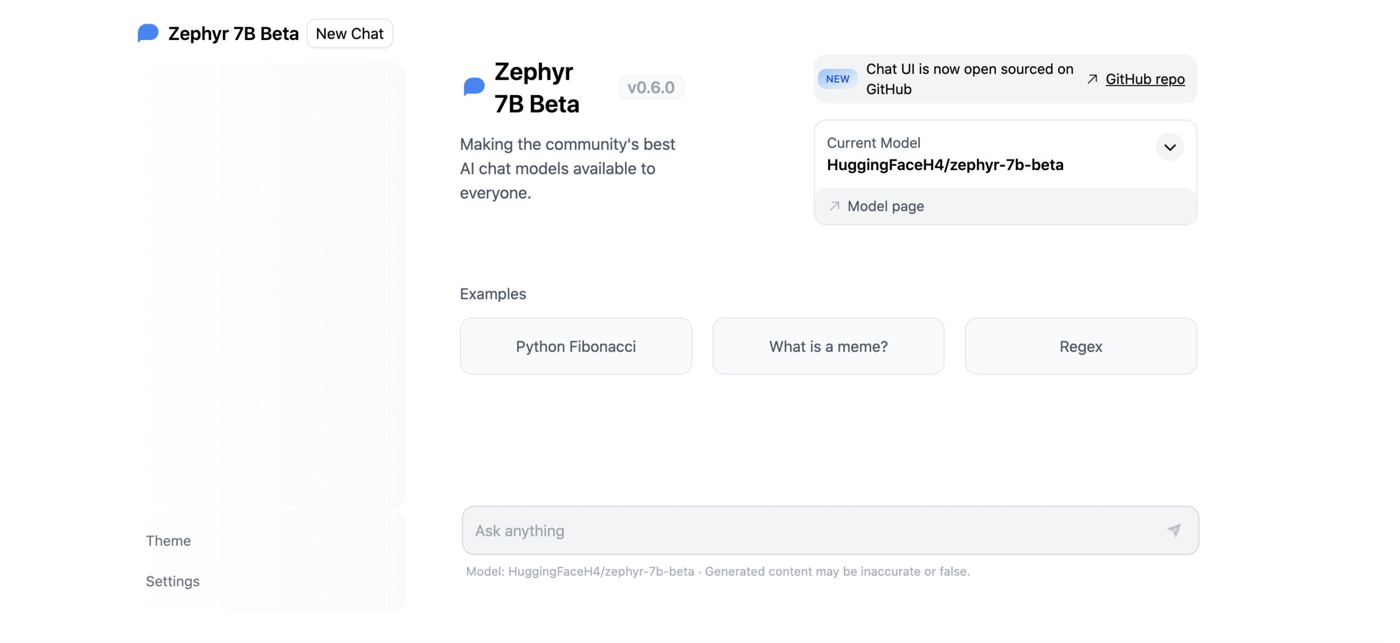Start a New Chat
Image resolution: width=1400 pixels, height=643 pixels.
(349, 34)
